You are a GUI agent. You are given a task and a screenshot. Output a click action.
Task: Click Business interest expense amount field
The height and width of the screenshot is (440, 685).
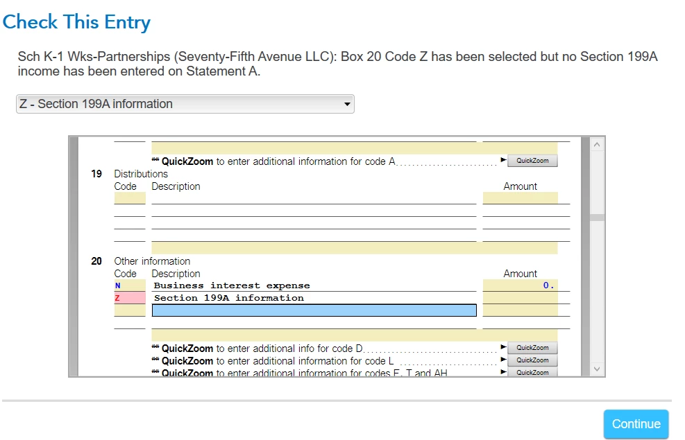tap(520, 285)
